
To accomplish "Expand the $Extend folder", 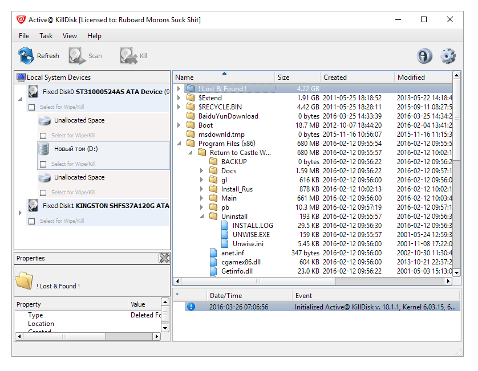I will point(179,97).
